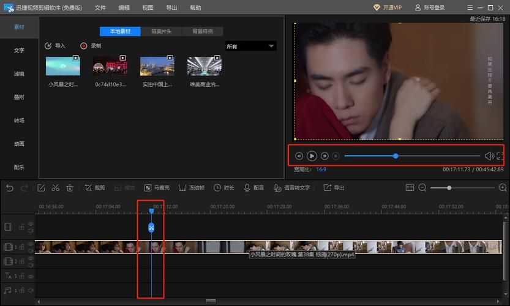This screenshot has height=306, width=510.
Task: Toggle lock on video track 2
Action: pyautogui.click(x=21, y=261)
